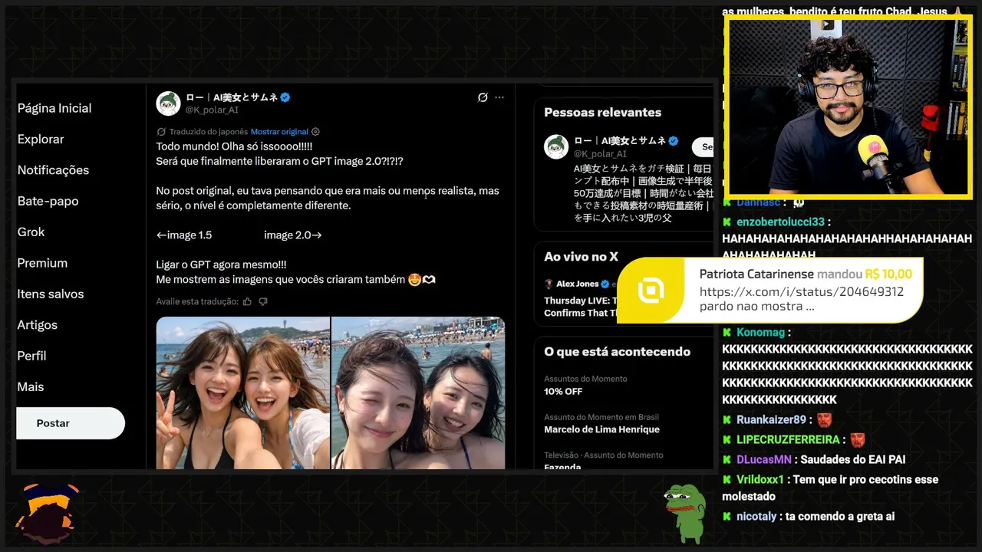Click the 'Patriota Catarinense' donor name

(756, 274)
